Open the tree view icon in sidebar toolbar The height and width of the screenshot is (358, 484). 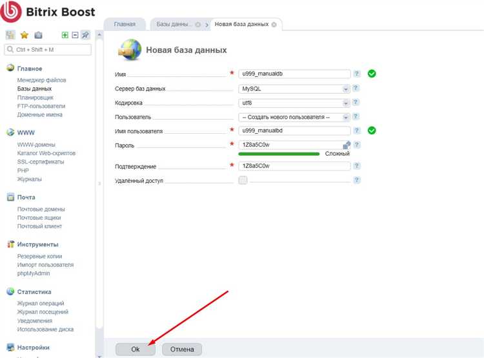10,35
